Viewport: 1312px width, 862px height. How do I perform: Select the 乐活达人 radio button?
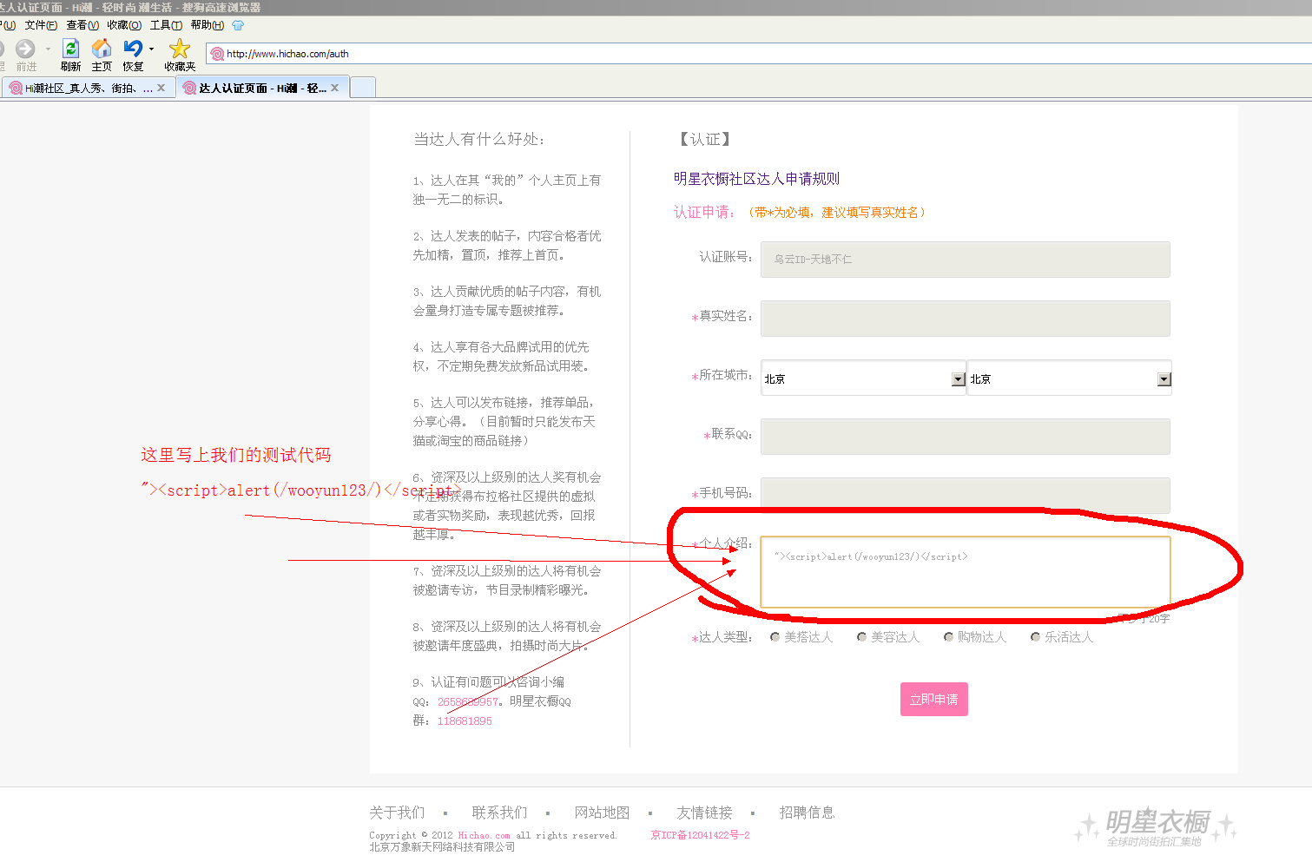tap(1035, 637)
